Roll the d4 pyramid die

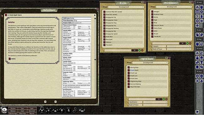tap(75, 110)
